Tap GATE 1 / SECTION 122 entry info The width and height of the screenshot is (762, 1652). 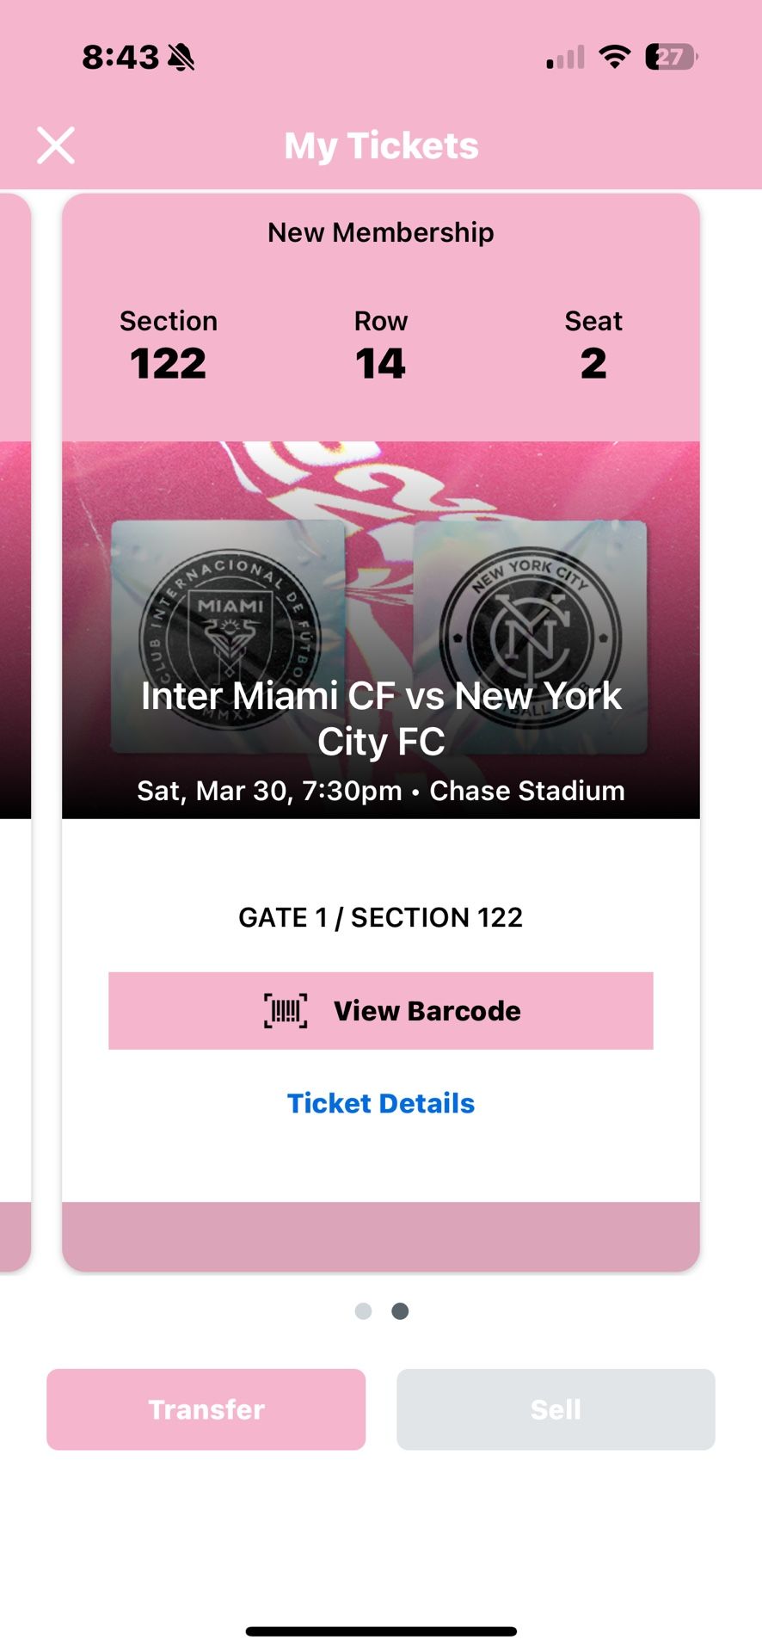point(380,916)
